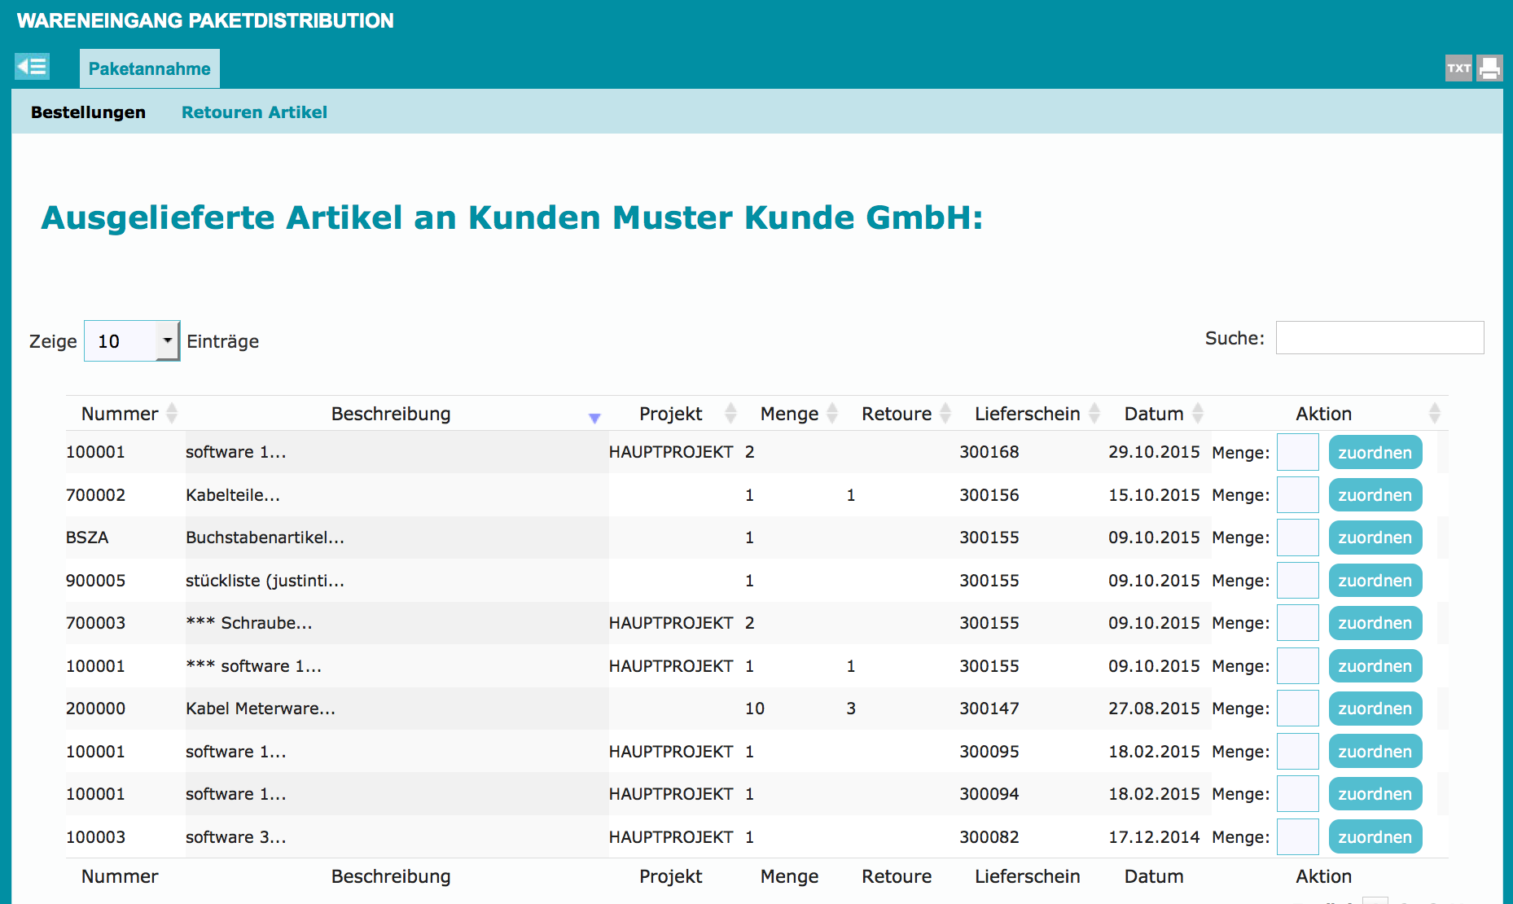This screenshot has height=904, width=1513.
Task: Click the TXT export icon
Action: (1458, 68)
